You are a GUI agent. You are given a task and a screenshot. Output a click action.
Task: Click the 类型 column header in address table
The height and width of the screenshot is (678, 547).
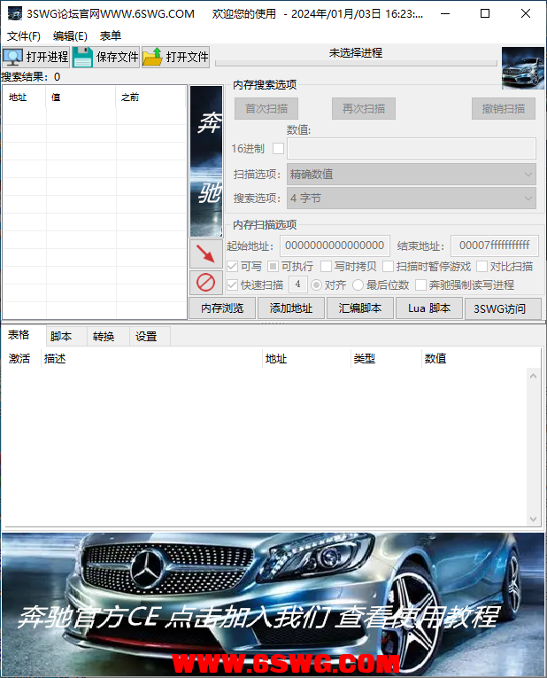387,359
